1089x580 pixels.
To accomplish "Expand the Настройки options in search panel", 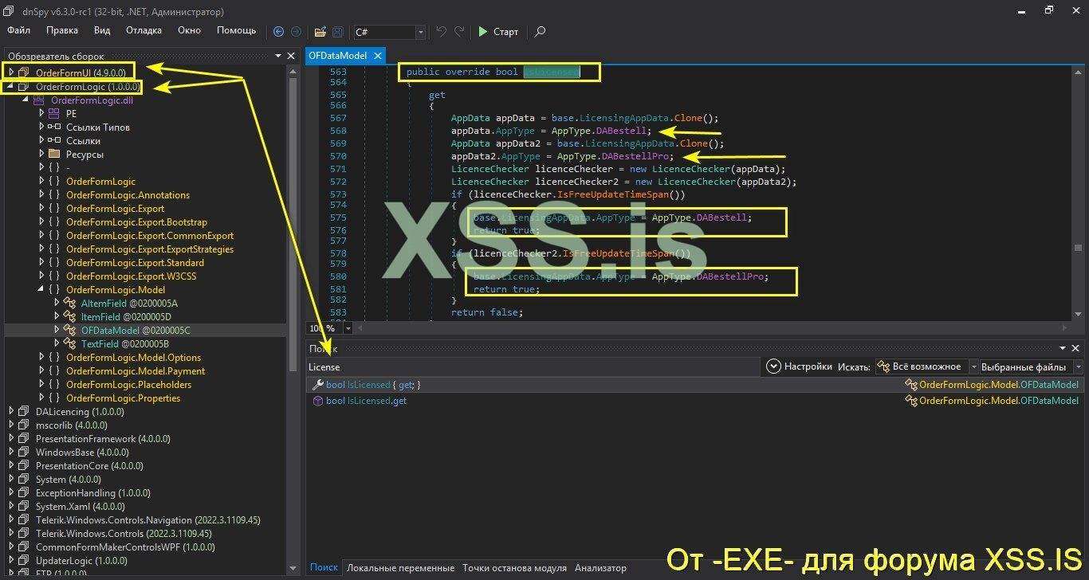I will [773, 366].
